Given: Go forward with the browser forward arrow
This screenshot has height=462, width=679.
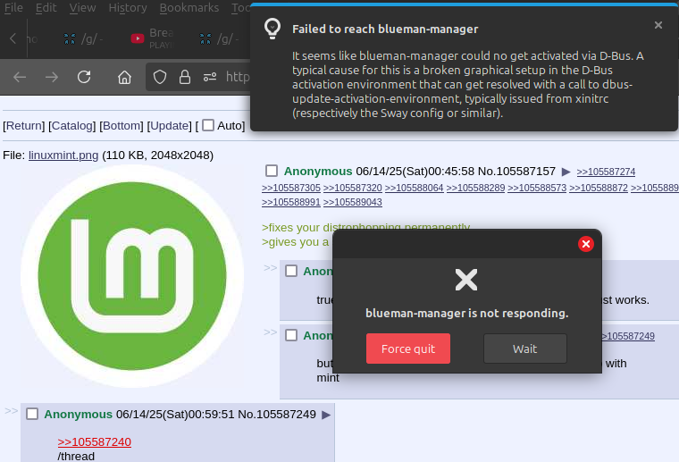Looking at the screenshot, I should [x=52, y=77].
